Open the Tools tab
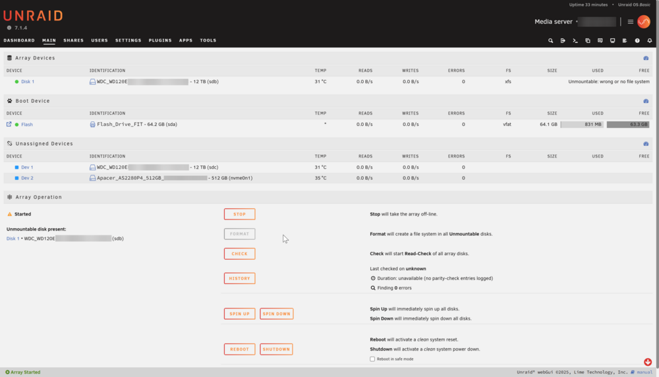 [208, 40]
